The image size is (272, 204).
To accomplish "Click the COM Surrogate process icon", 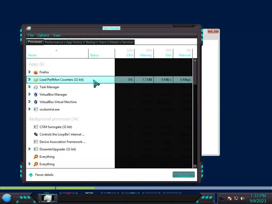I will 36,127.
